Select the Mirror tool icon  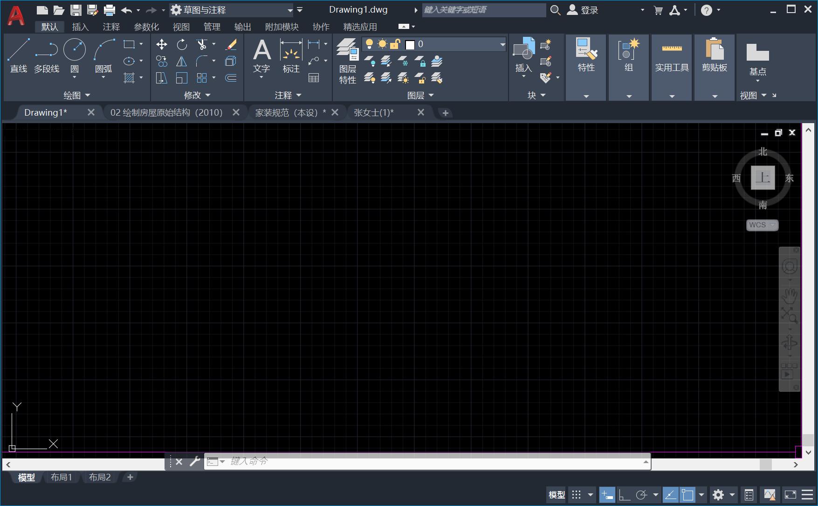click(182, 61)
